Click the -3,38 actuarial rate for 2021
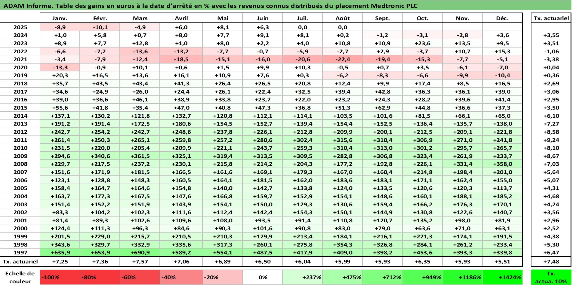 pos(551,59)
